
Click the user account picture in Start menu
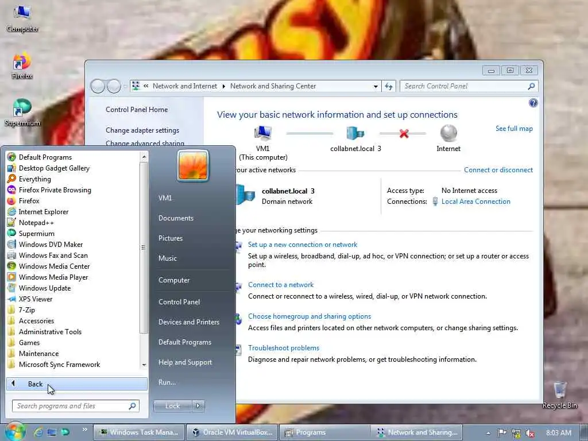click(x=193, y=165)
